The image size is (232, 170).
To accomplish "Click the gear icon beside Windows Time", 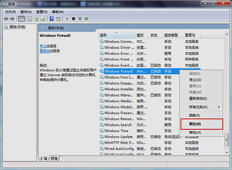I will point(101,131).
